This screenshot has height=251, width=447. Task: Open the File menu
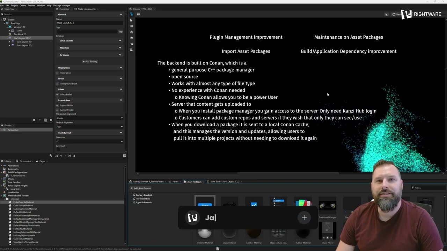[2, 6]
